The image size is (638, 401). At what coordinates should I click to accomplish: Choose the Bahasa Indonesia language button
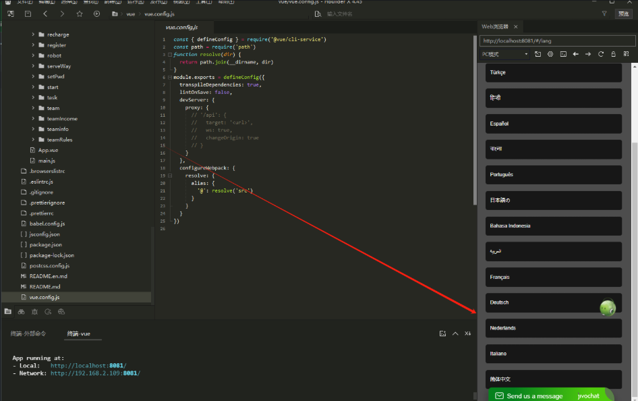(x=554, y=226)
